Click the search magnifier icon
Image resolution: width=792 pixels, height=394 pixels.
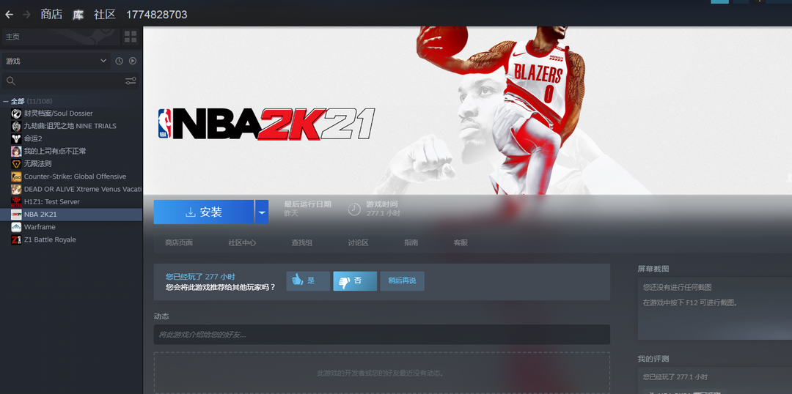(10, 81)
